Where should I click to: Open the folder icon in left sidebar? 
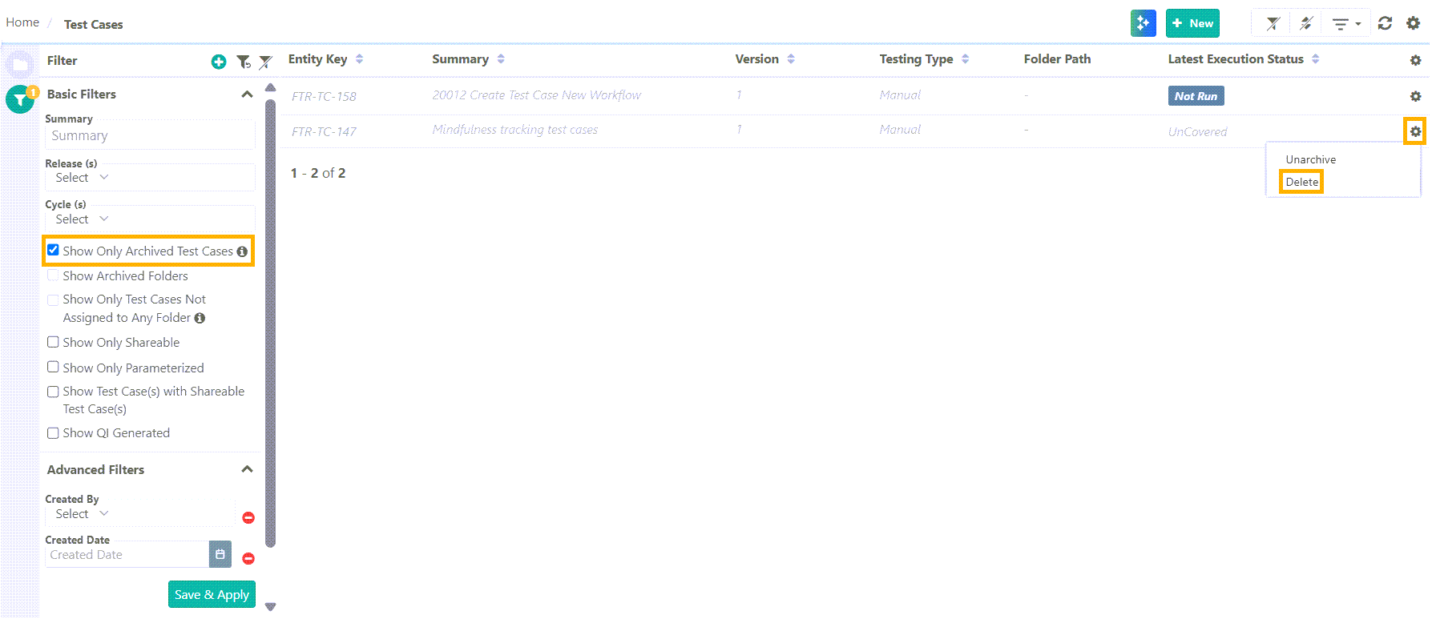pos(20,65)
